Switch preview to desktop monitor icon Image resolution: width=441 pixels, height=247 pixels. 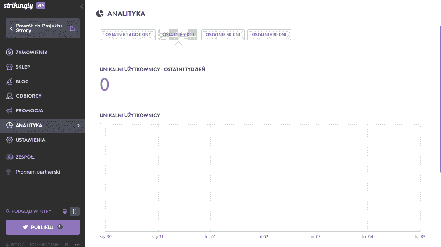click(x=65, y=211)
